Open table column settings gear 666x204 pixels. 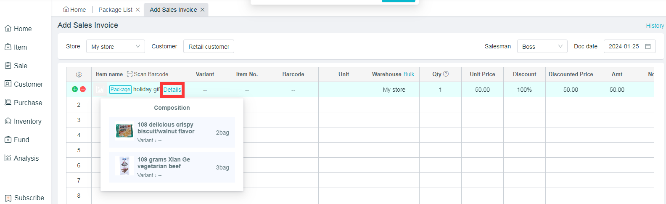tap(79, 74)
